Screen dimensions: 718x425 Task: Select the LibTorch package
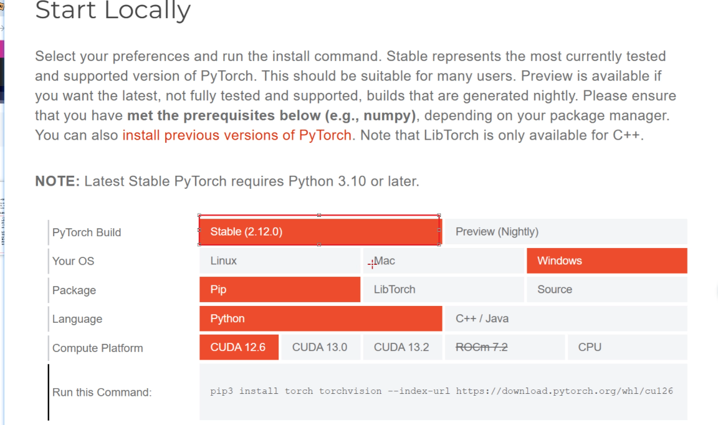(443, 289)
